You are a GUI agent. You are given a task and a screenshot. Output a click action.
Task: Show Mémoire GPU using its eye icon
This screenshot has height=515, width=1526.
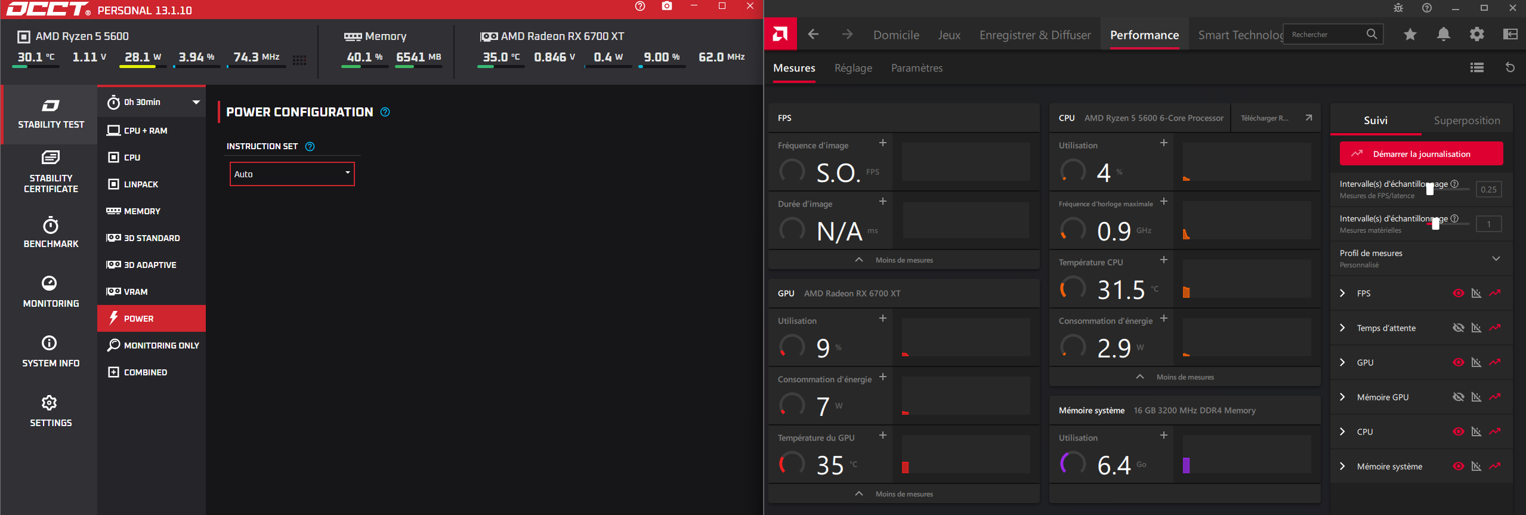1459,397
